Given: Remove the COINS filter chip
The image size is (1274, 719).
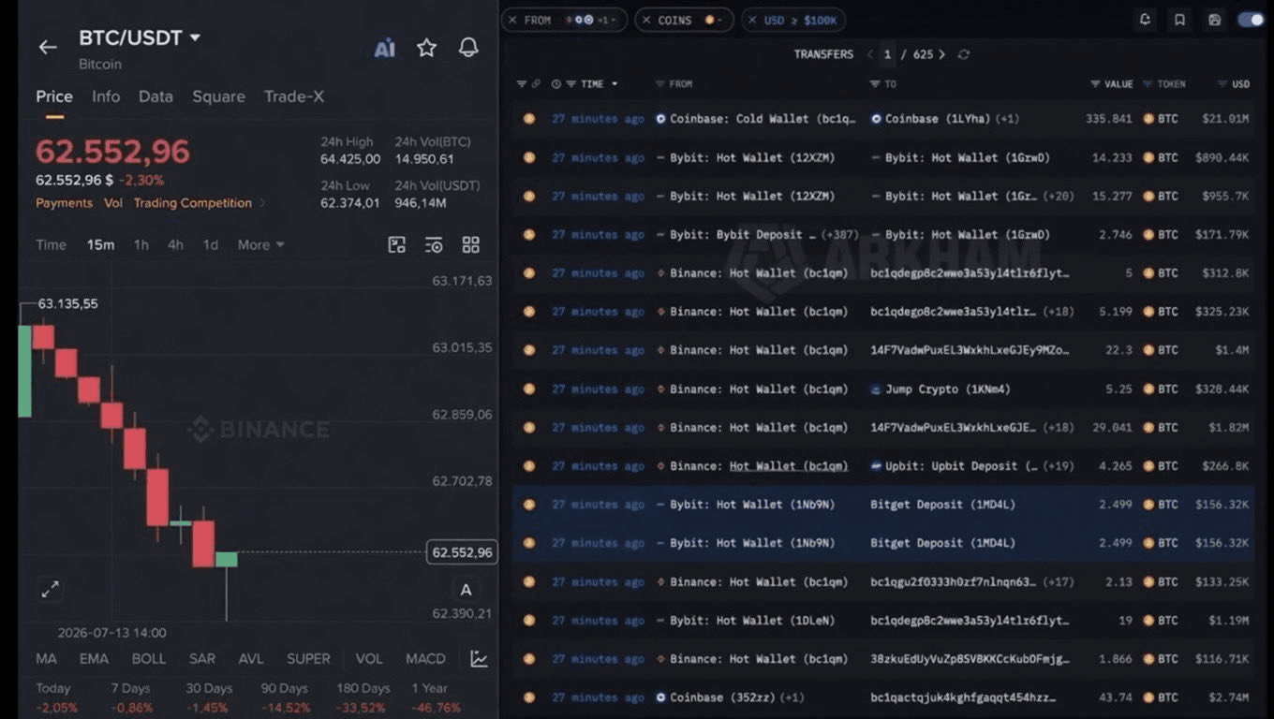Looking at the screenshot, I should (646, 20).
